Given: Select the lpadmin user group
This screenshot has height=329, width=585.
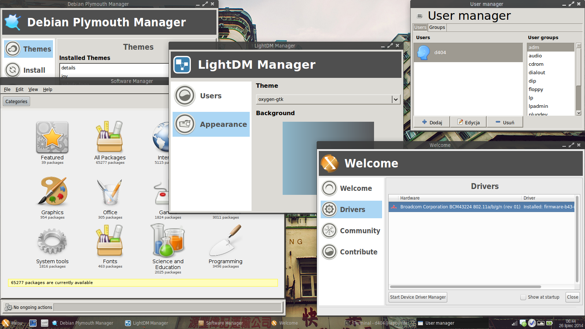Looking at the screenshot, I should (550, 106).
